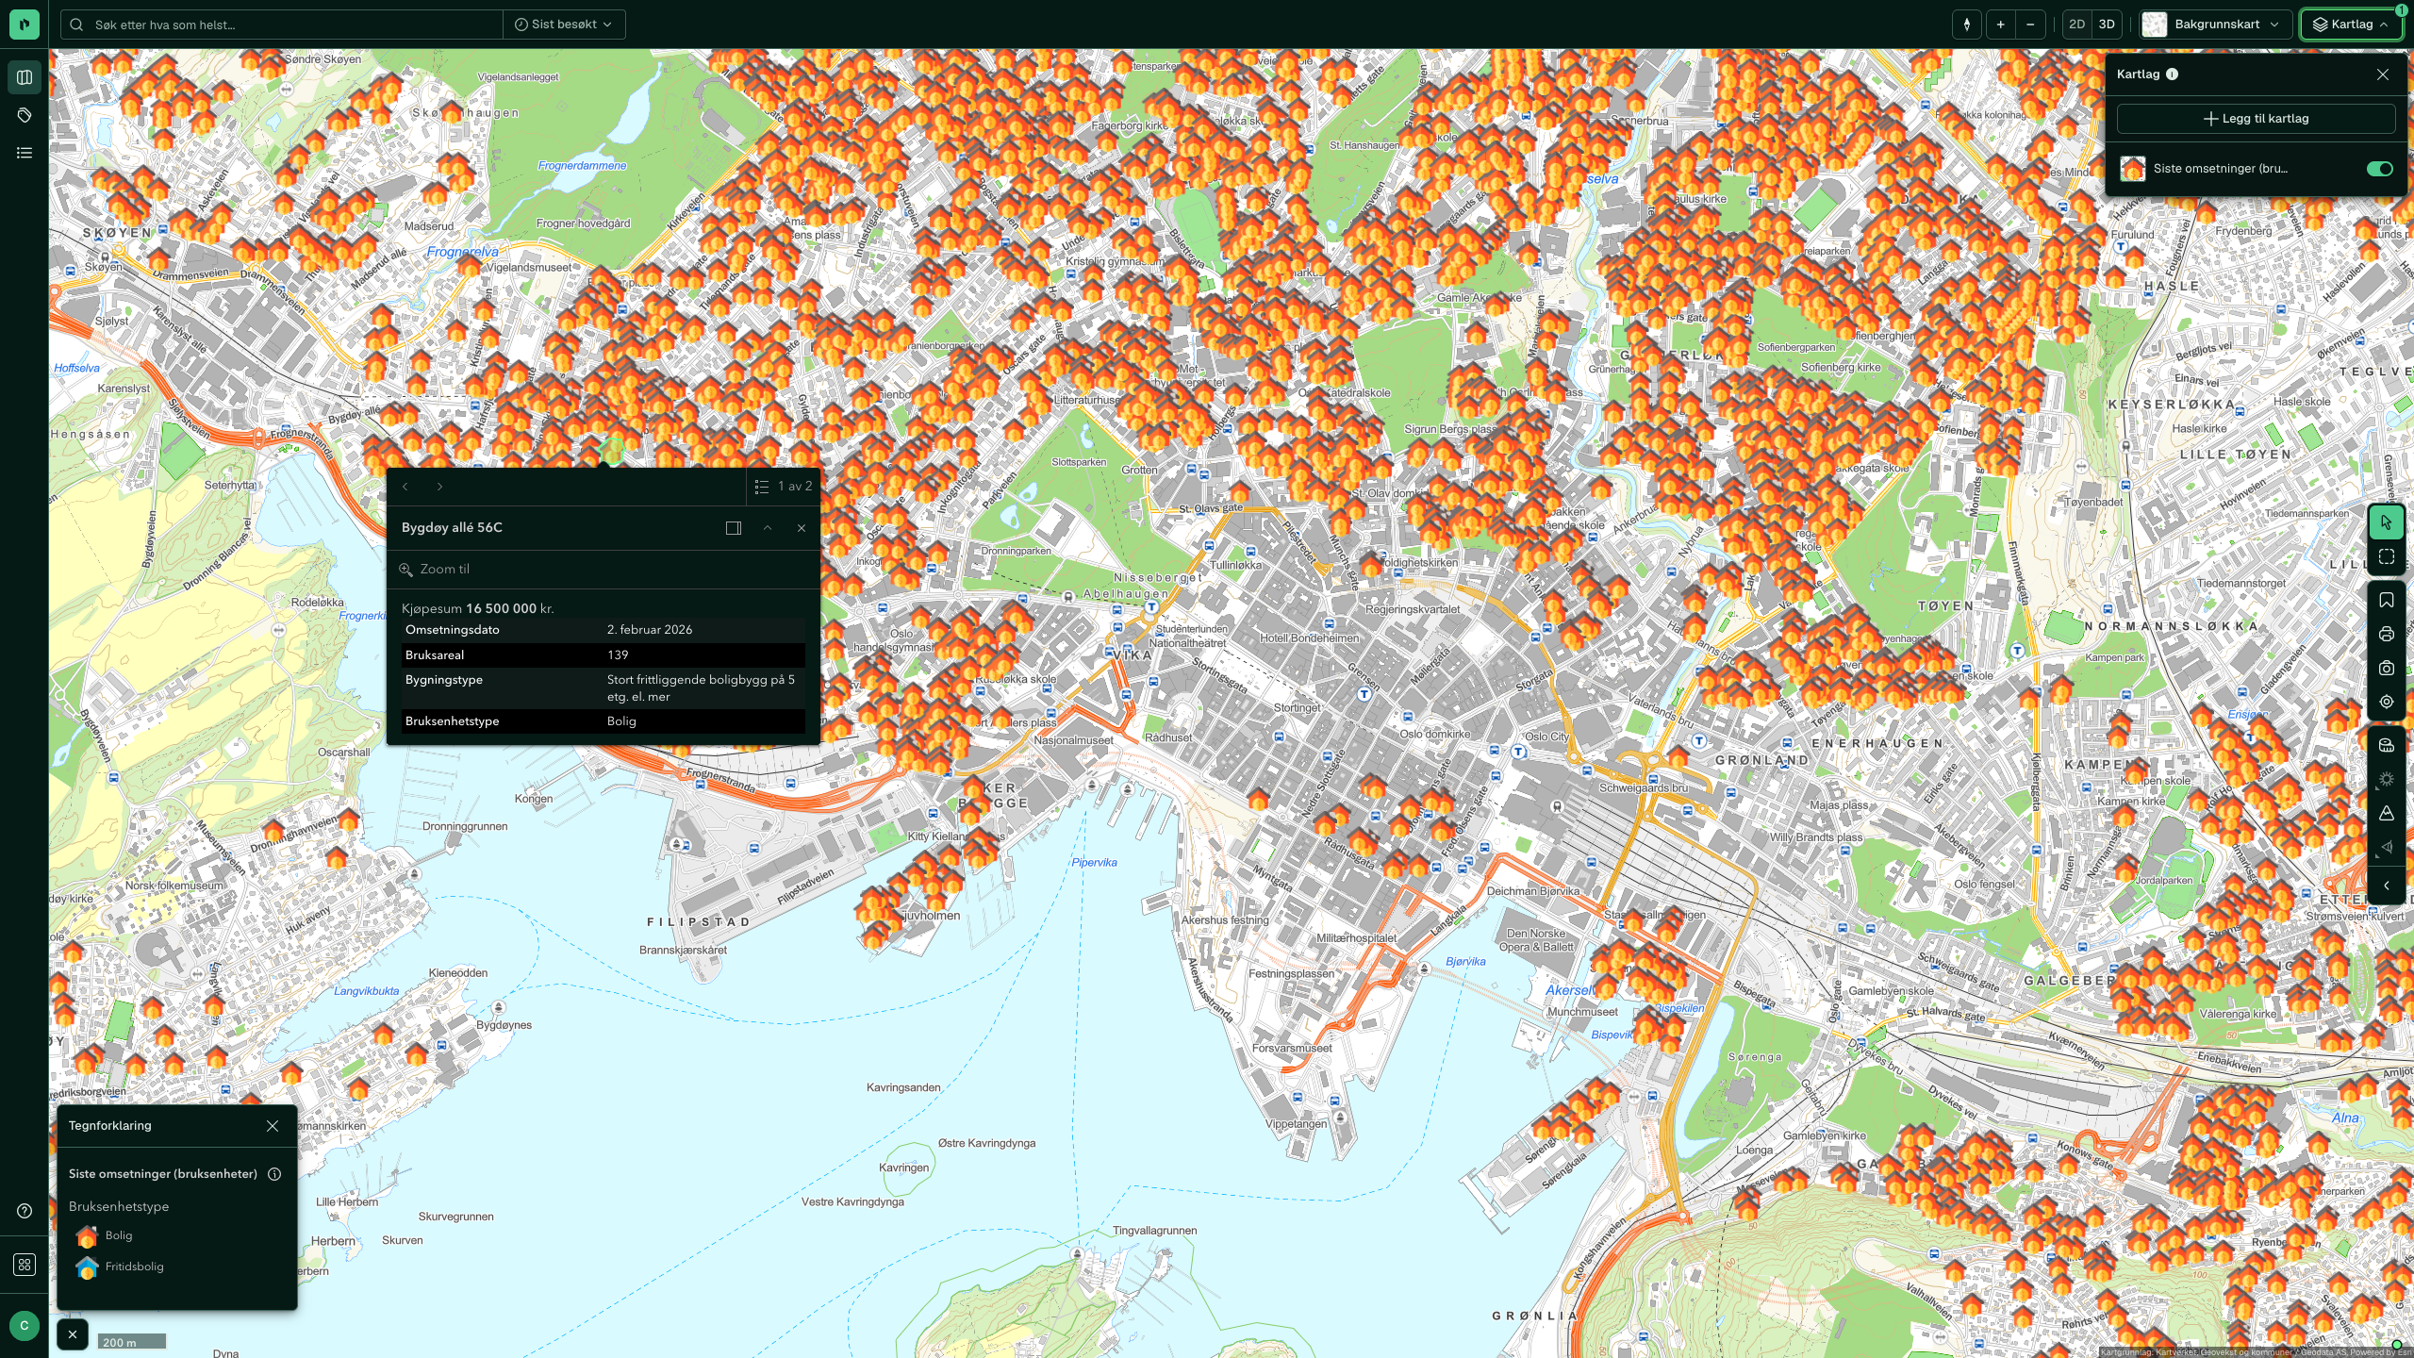Image resolution: width=2414 pixels, height=1358 pixels.
Task: Activate the rectangle area selection tool
Action: (x=2387, y=556)
